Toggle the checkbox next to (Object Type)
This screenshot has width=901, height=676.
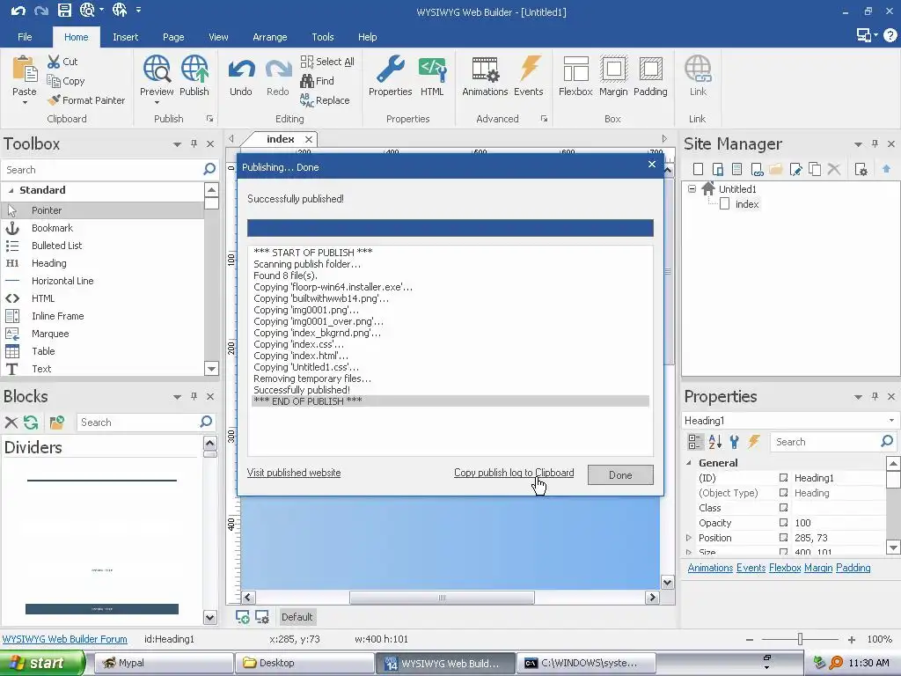click(x=783, y=493)
